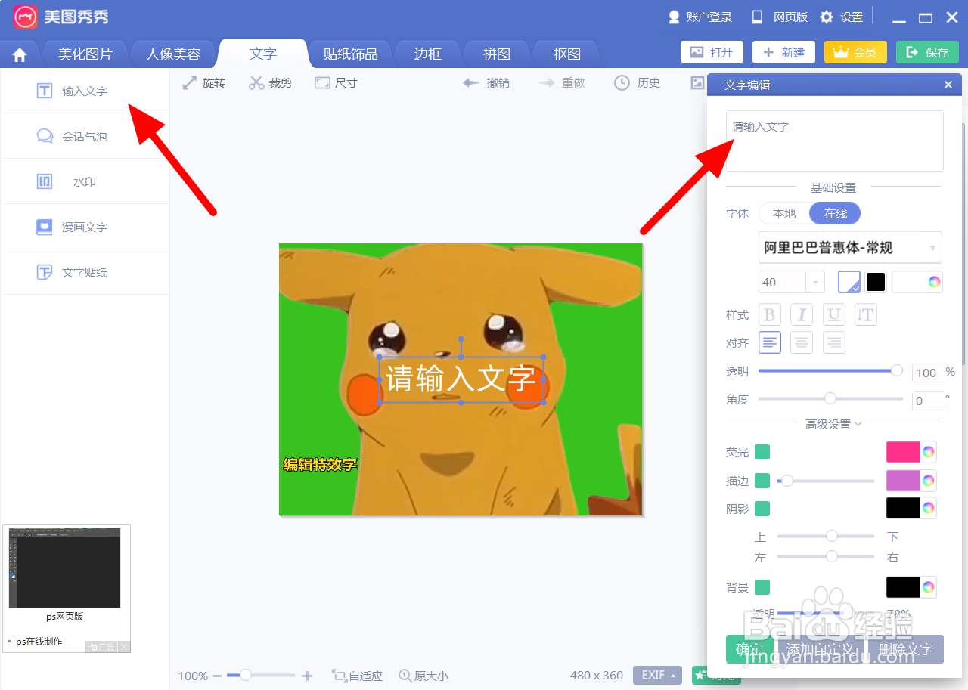Viewport: 968px width, 690px height.
Task: Open 背景 background color picker wheel
Action: coord(929,587)
